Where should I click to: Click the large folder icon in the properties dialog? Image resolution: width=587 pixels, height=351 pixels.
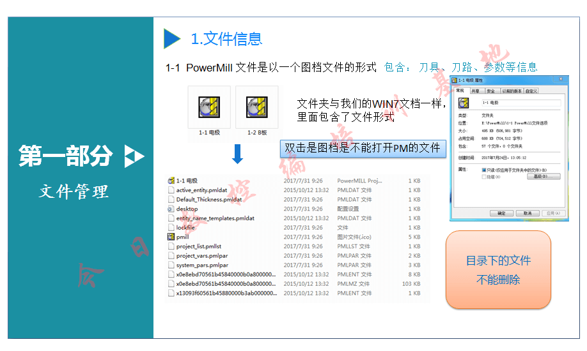tap(464, 103)
